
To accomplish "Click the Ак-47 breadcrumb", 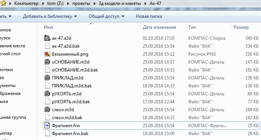I will pyautogui.click(x=155, y=3).
